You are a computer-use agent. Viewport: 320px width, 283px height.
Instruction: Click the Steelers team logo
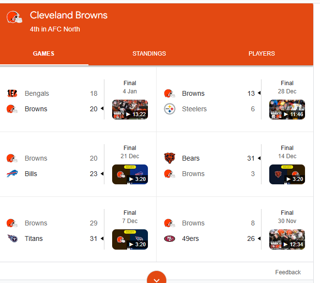coord(169,109)
